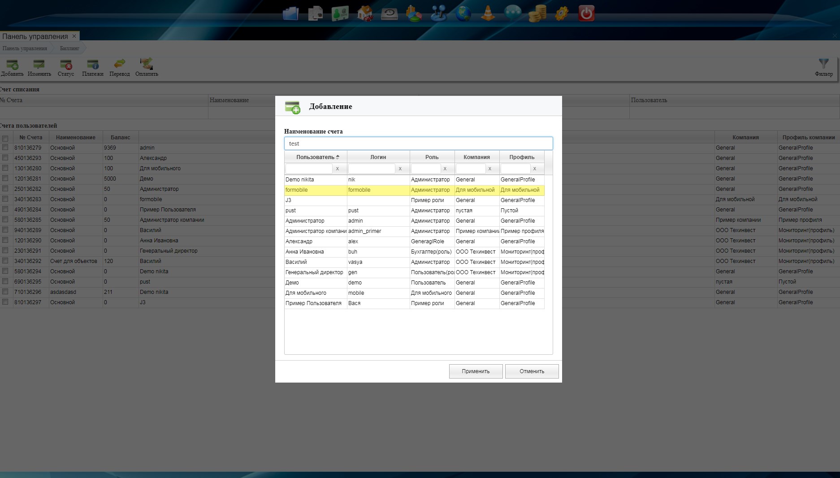Sort by the Пользователь column header
Image resolution: width=840 pixels, height=478 pixels.
(x=316, y=157)
